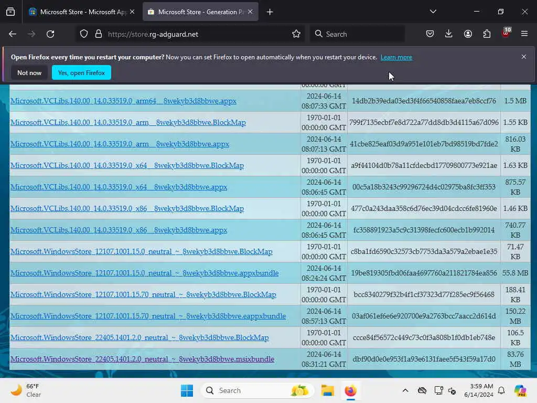This screenshot has height=403, width=537.
Task: Open the clock showing 3:59 AM
Action: point(478,390)
